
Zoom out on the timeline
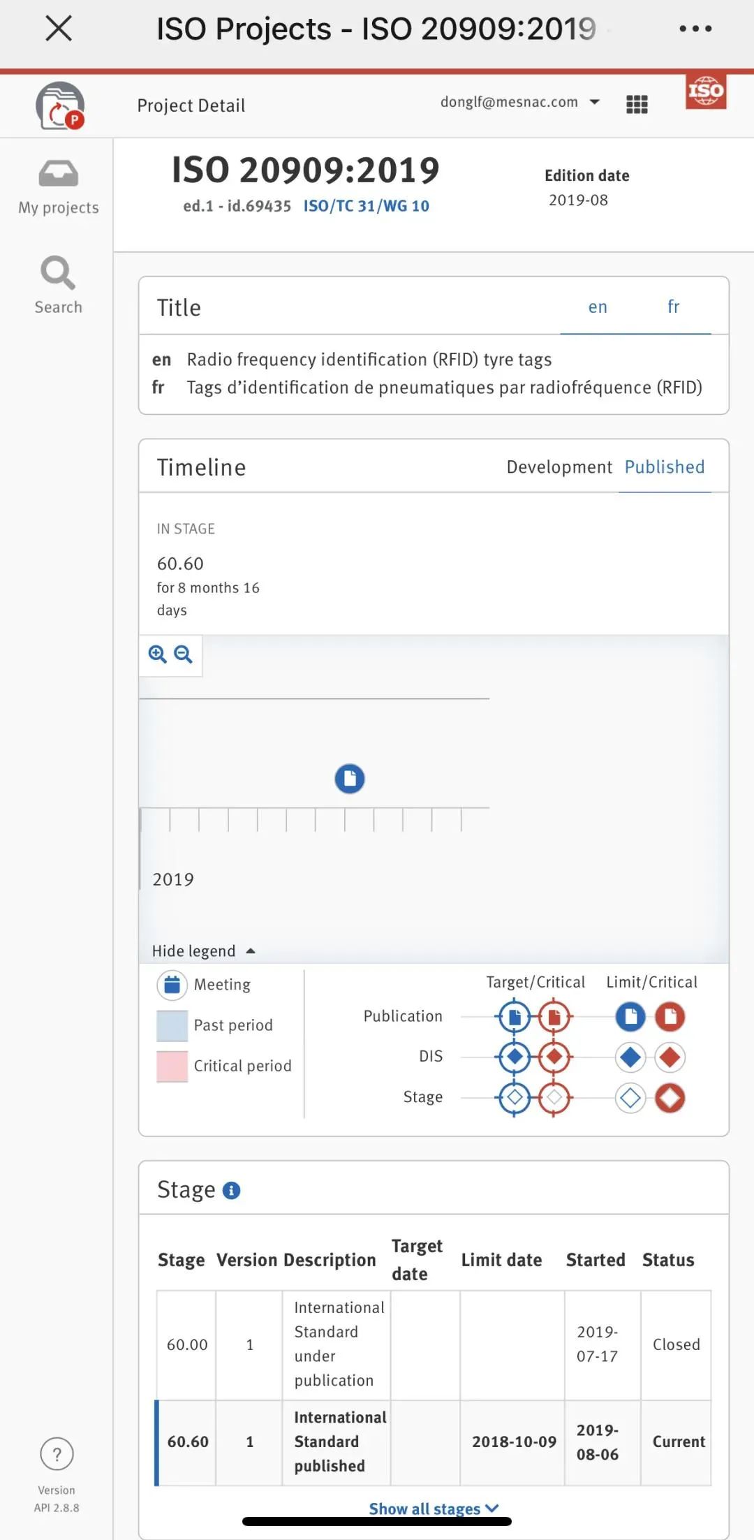(183, 654)
